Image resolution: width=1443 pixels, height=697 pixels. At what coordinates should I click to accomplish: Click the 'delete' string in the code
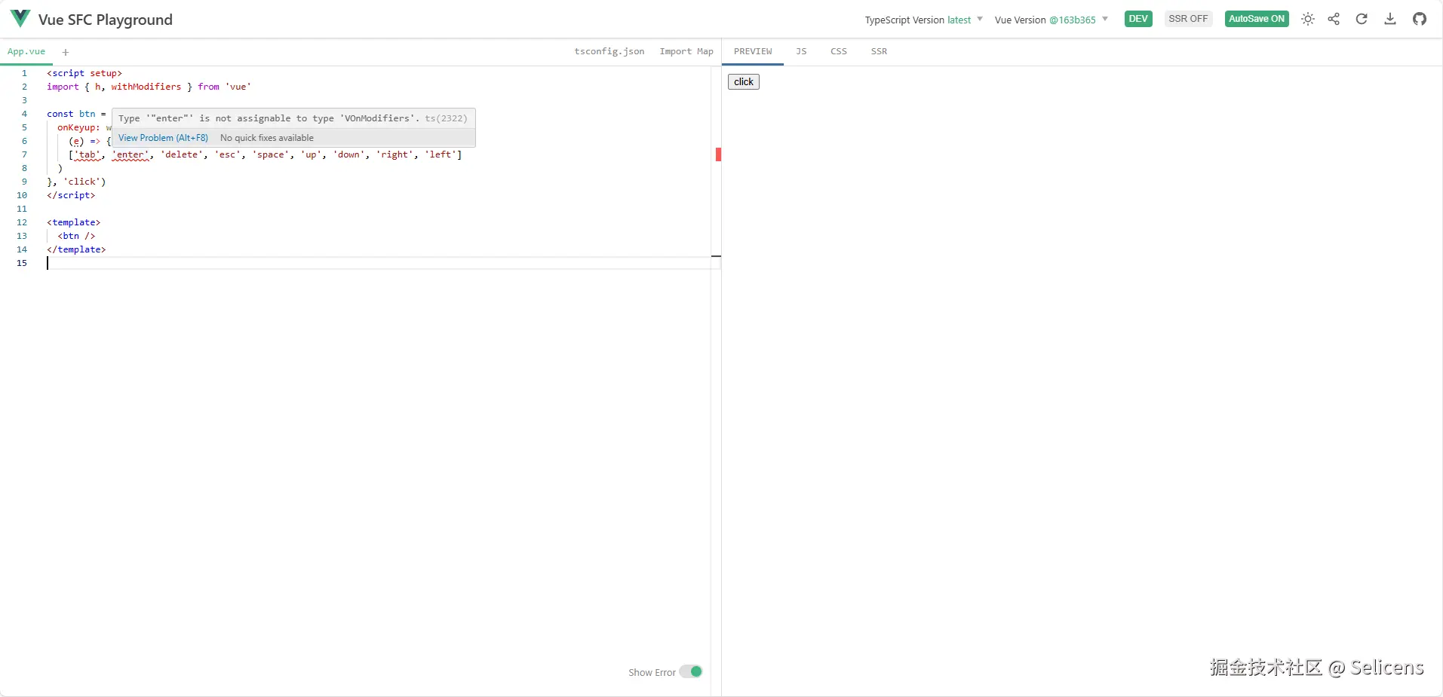pyautogui.click(x=182, y=154)
